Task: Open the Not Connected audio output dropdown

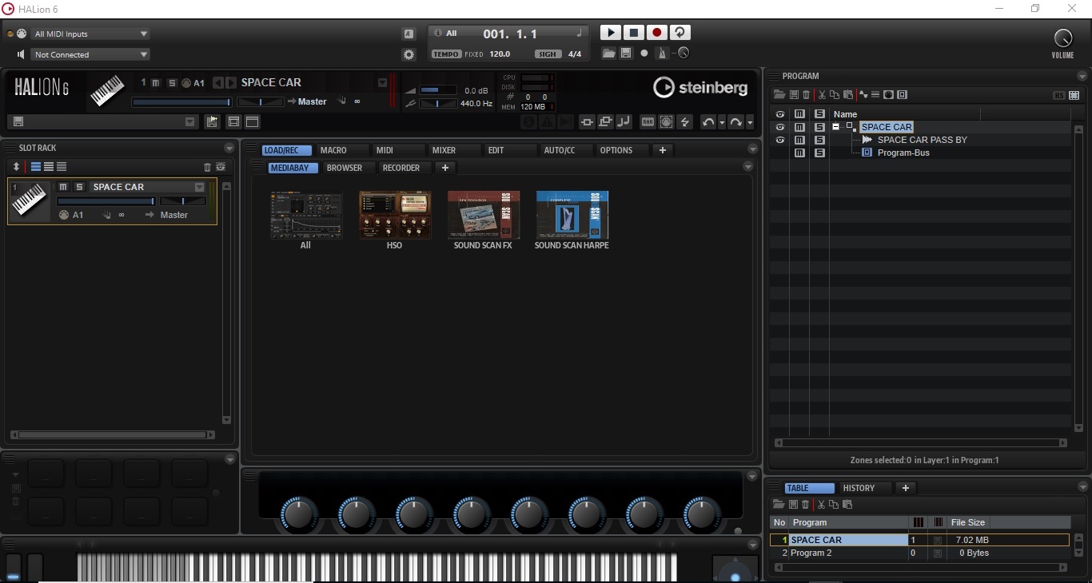Action: click(x=90, y=54)
